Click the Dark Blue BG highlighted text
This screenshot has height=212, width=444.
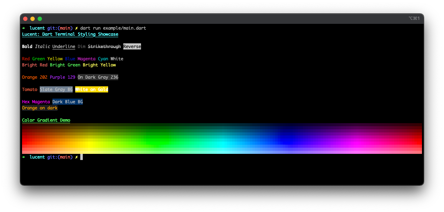68,101
